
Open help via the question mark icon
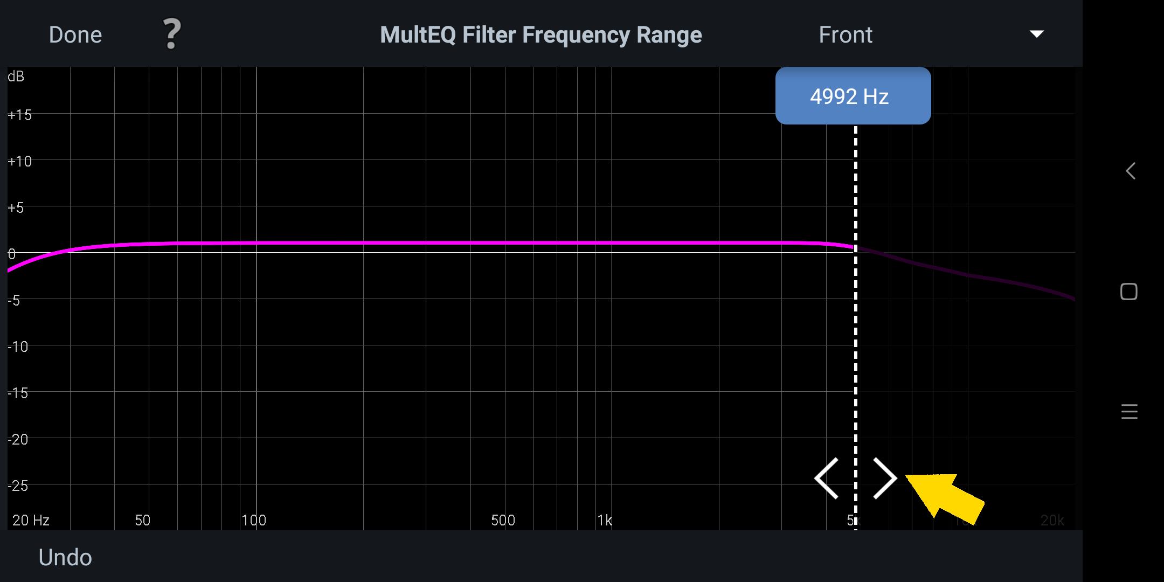(171, 34)
